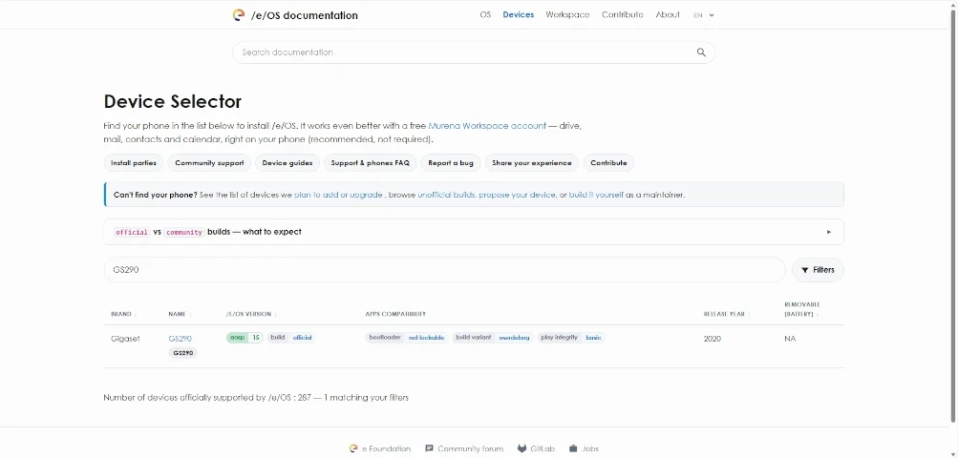Viewport: 958px width, 458px height.
Task: Click the GS290 codename tag under name
Action: pos(182,353)
